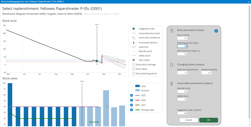Enable Show planning period checkbox
Viewport: 251px width, 127px height.
pos(134,74)
